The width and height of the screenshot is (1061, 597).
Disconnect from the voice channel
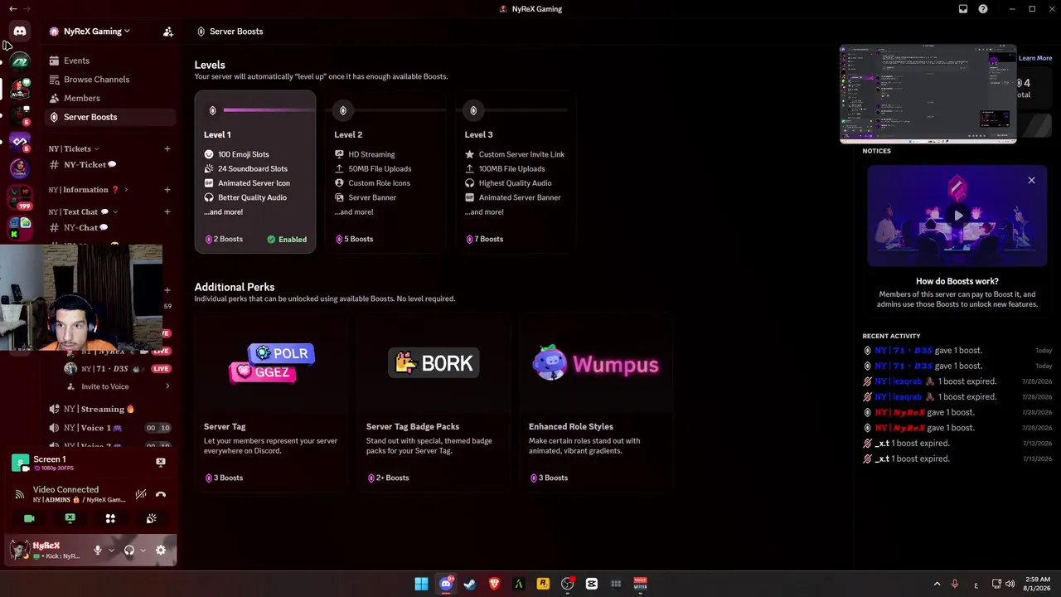(161, 494)
